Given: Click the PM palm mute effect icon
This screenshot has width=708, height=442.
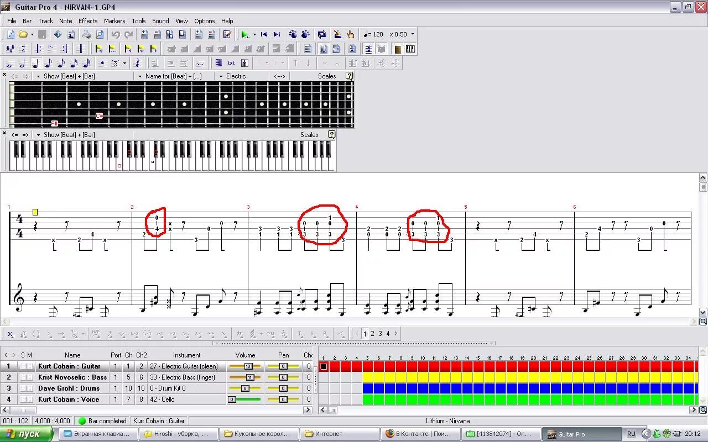Looking at the screenshot, I should pyautogui.click(x=270, y=334).
